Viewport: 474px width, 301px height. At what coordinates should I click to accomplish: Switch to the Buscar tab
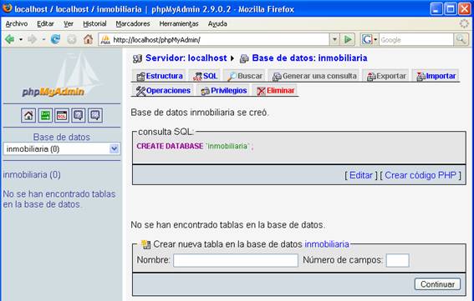point(245,76)
